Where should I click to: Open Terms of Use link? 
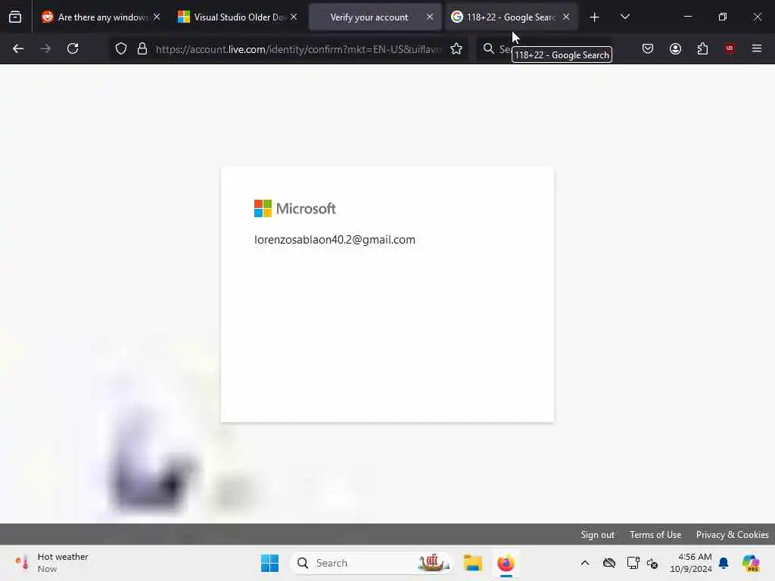655,535
